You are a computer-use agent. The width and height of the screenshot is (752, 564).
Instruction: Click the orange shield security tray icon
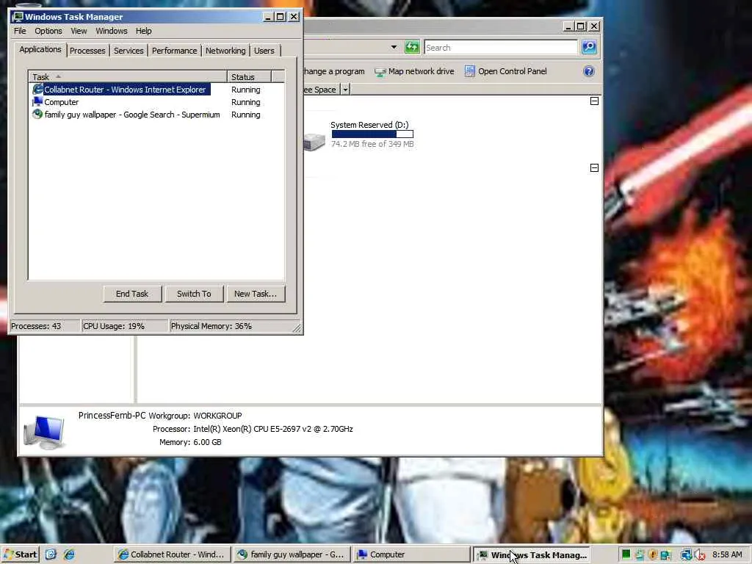pos(652,555)
